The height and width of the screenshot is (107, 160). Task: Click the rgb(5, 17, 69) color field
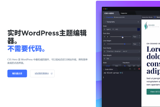(x=121, y=29)
